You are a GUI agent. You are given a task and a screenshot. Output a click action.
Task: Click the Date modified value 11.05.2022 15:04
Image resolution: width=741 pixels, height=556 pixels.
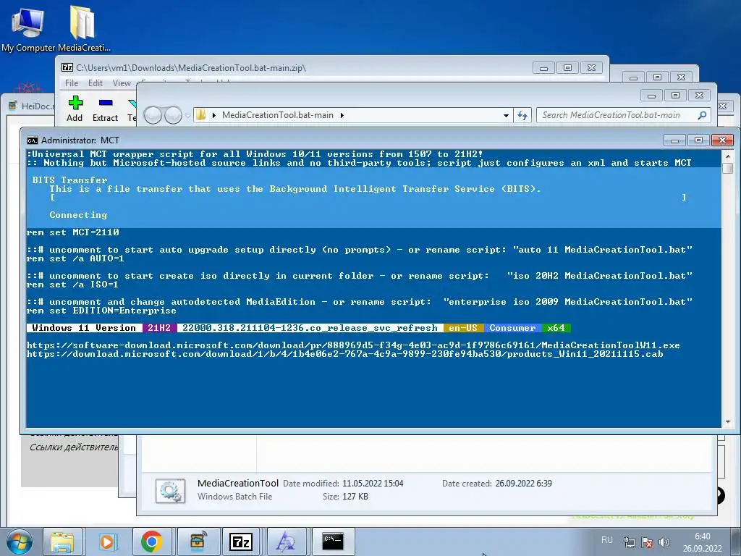(373, 484)
